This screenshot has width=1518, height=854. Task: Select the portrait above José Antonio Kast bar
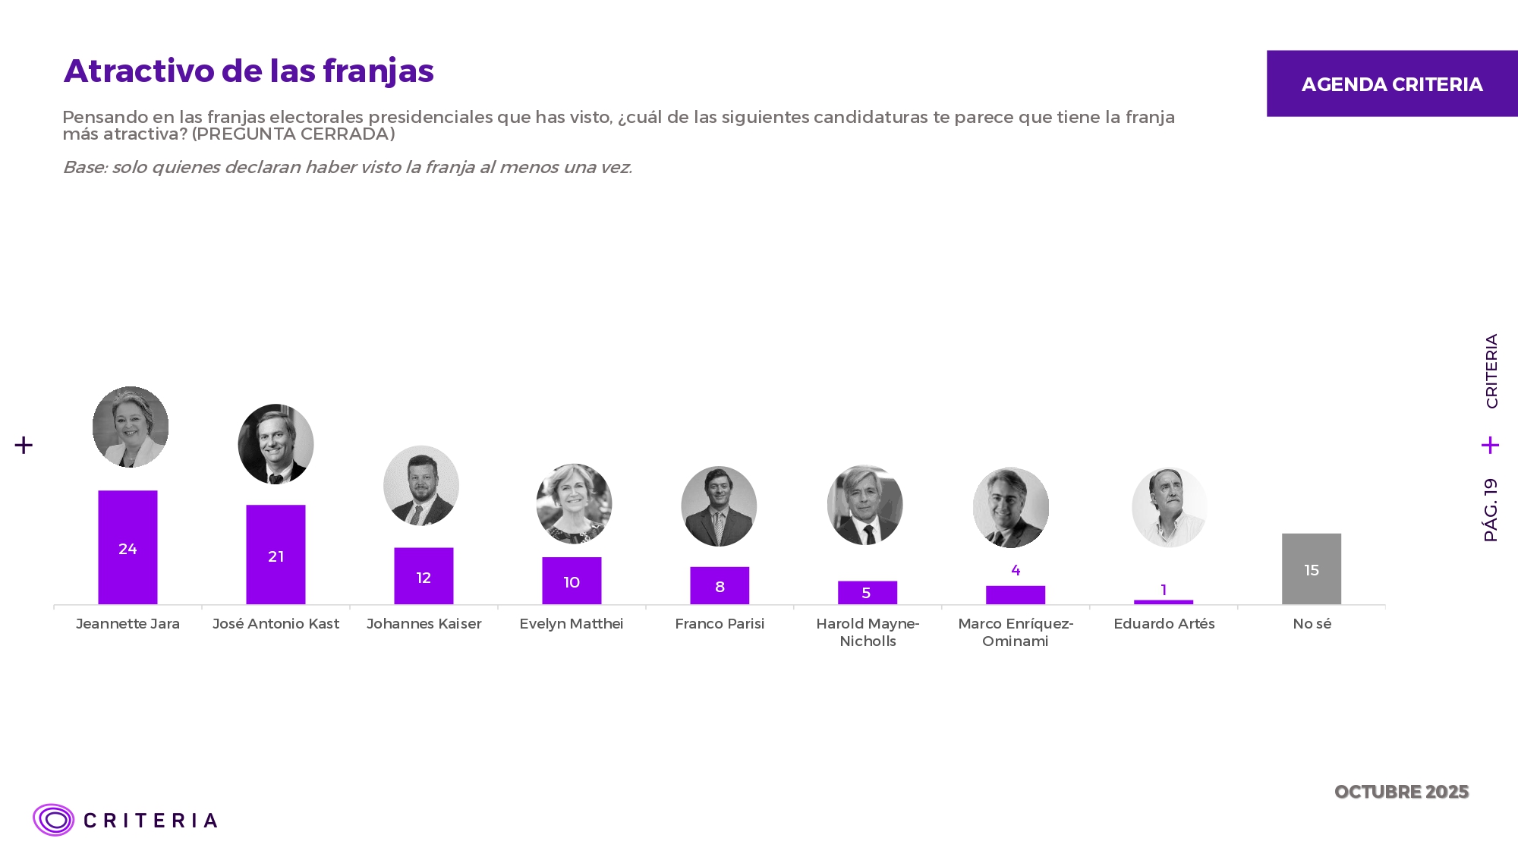point(276,444)
